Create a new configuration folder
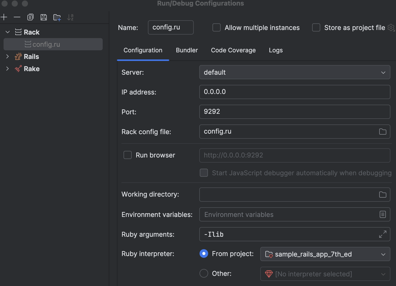This screenshot has width=396, height=286. tap(57, 17)
